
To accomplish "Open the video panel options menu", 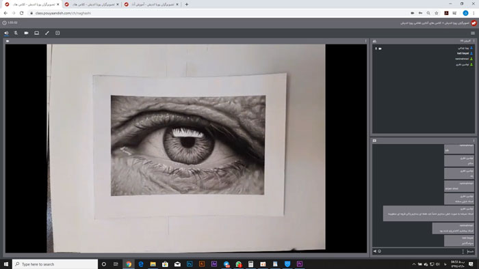I will [x=365, y=41].
